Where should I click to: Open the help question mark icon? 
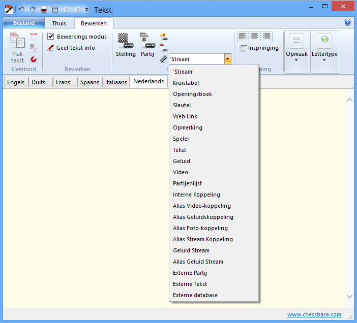coord(347,22)
